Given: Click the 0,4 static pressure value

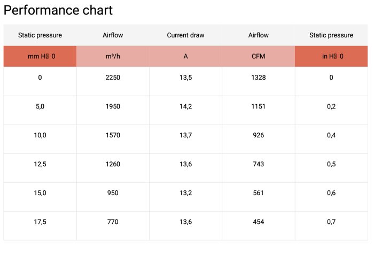Looking at the screenshot, I should pyautogui.click(x=331, y=135).
